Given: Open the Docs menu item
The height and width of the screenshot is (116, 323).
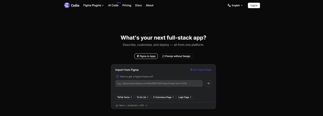Looking at the screenshot, I should point(139,5).
